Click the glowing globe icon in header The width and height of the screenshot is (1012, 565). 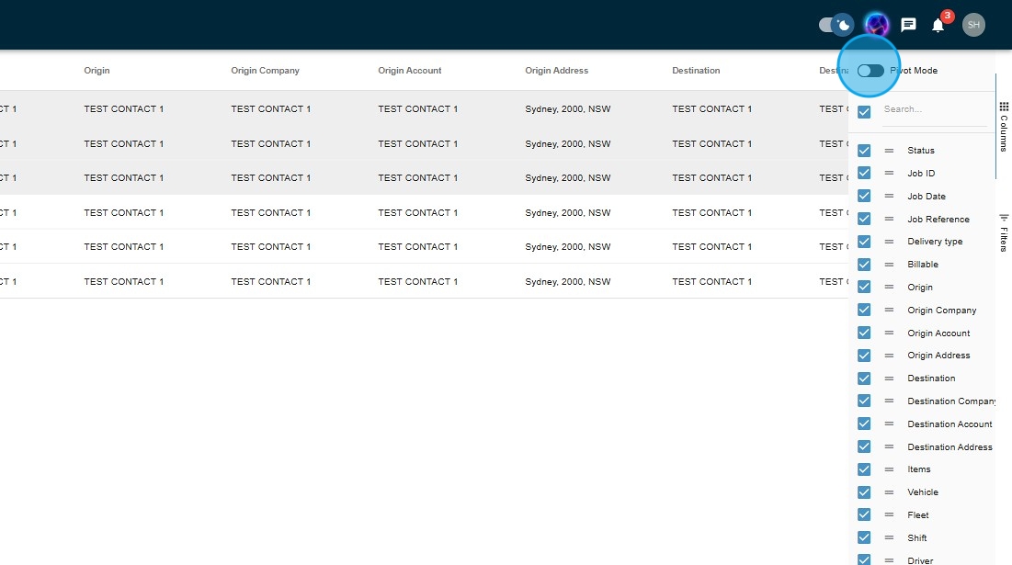tap(877, 25)
